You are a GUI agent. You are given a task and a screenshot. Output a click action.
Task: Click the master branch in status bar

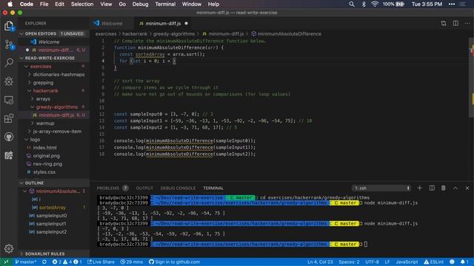click(26, 262)
